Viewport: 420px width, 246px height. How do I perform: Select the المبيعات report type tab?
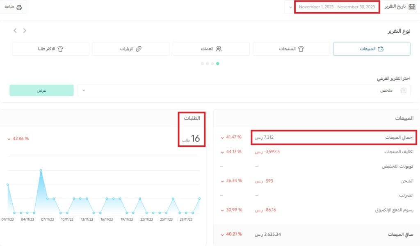372,49
